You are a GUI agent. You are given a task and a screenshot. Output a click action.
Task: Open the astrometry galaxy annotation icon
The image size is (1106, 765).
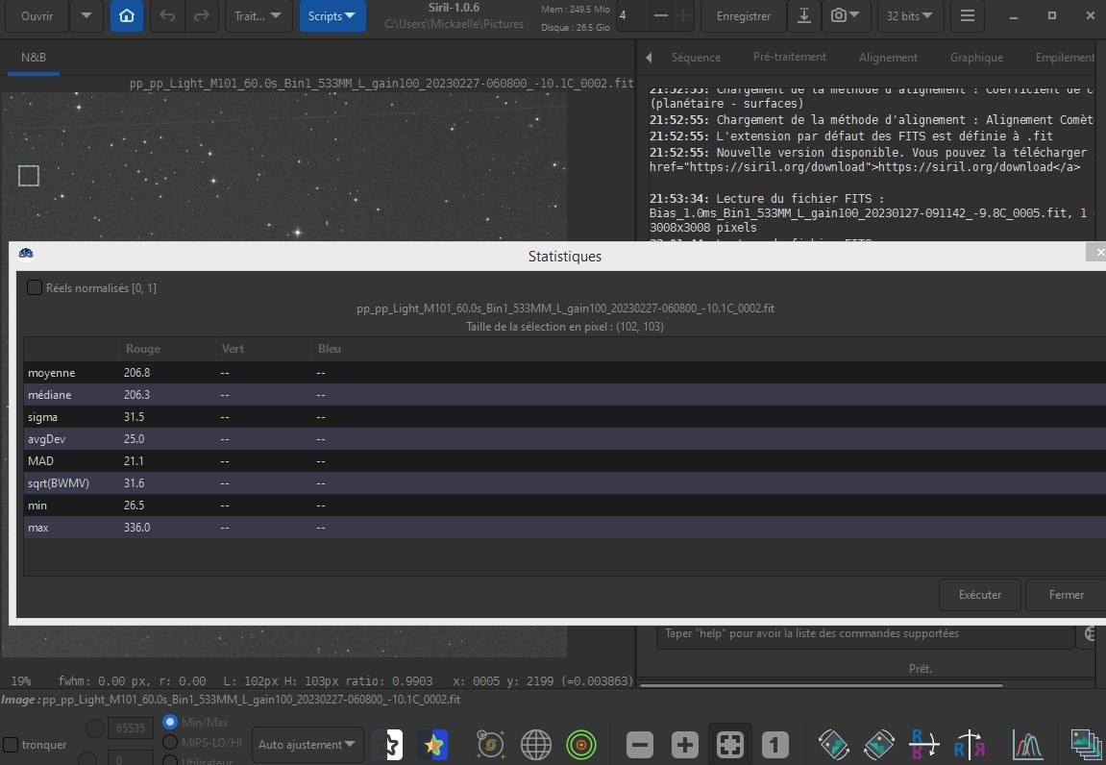(x=490, y=745)
